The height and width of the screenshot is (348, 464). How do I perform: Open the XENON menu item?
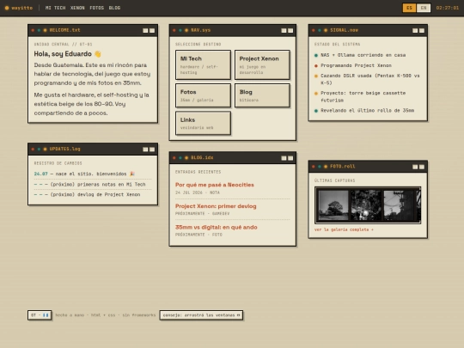click(77, 8)
